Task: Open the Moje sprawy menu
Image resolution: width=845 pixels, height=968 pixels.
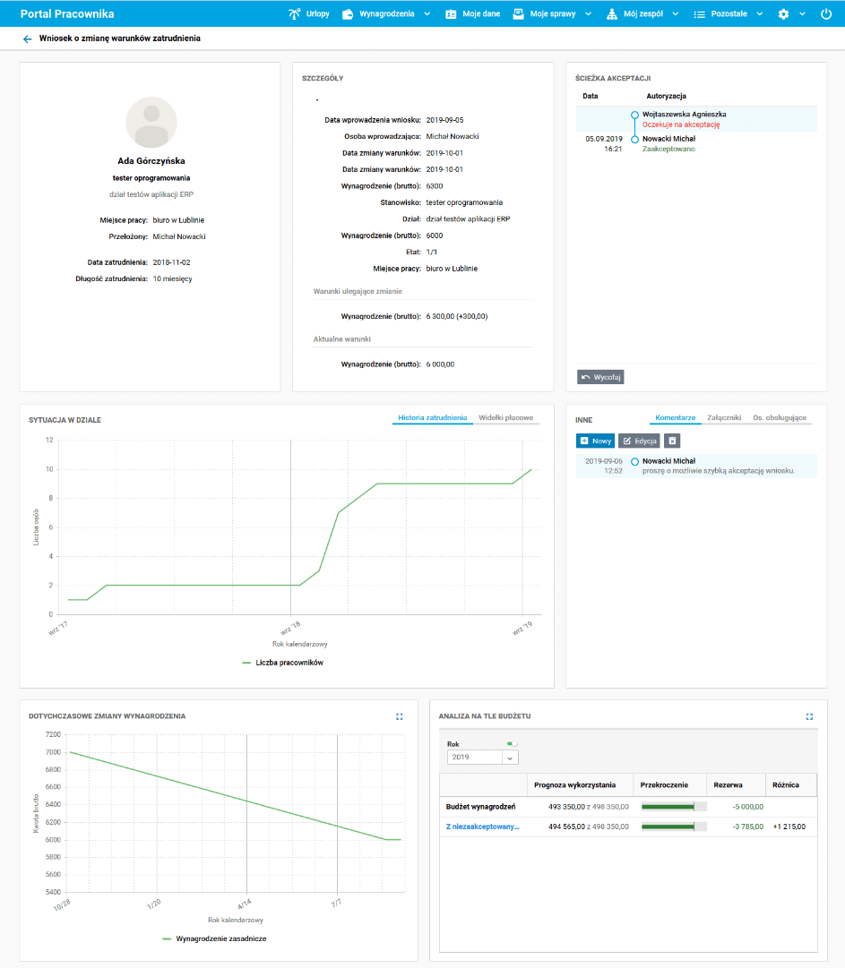Action: 552,13
